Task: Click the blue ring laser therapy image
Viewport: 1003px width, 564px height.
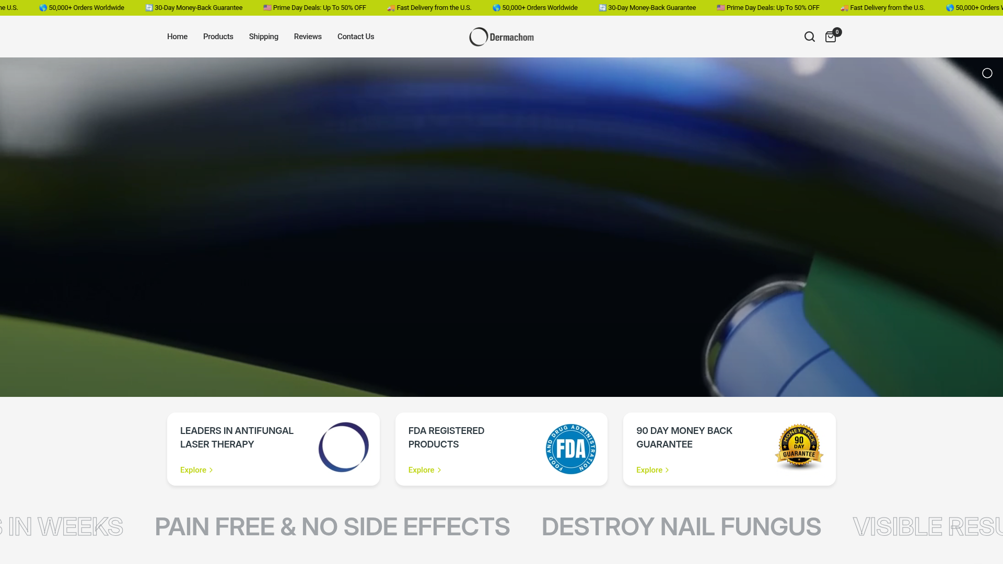Action: [343, 447]
